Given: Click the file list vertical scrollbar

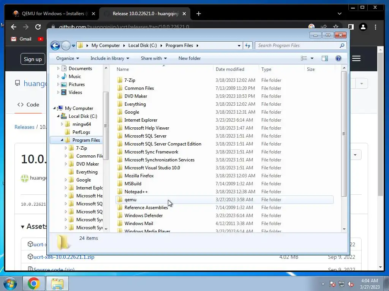Looking at the screenshot, I should (344, 134).
